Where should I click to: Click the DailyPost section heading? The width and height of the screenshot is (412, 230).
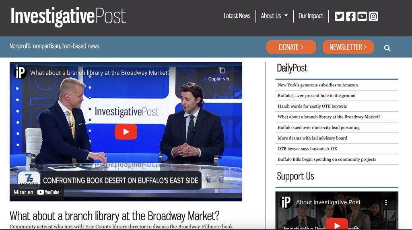(x=292, y=68)
